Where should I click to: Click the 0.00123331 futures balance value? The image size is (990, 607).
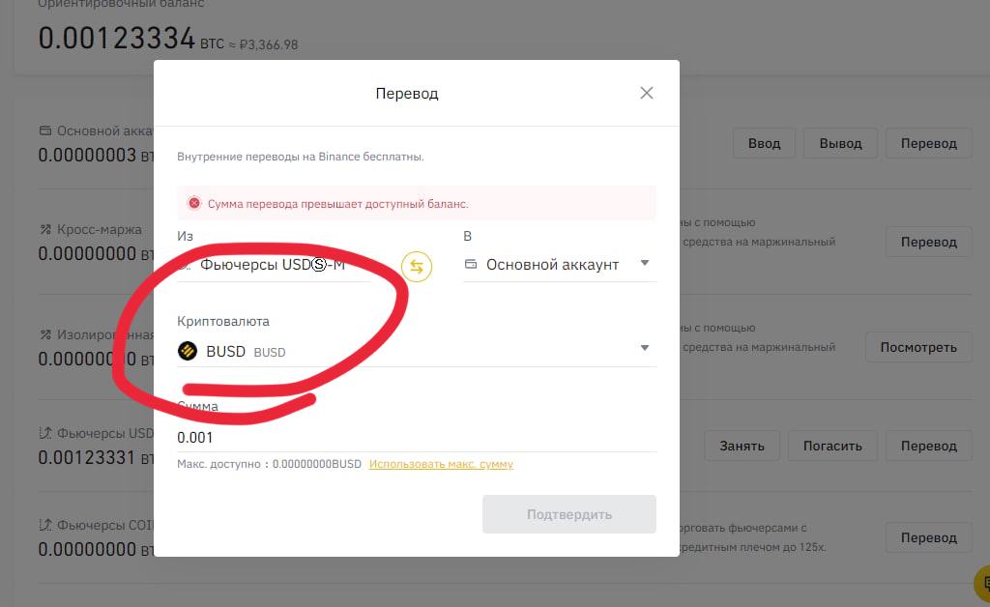pyautogui.click(x=86, y=457)
